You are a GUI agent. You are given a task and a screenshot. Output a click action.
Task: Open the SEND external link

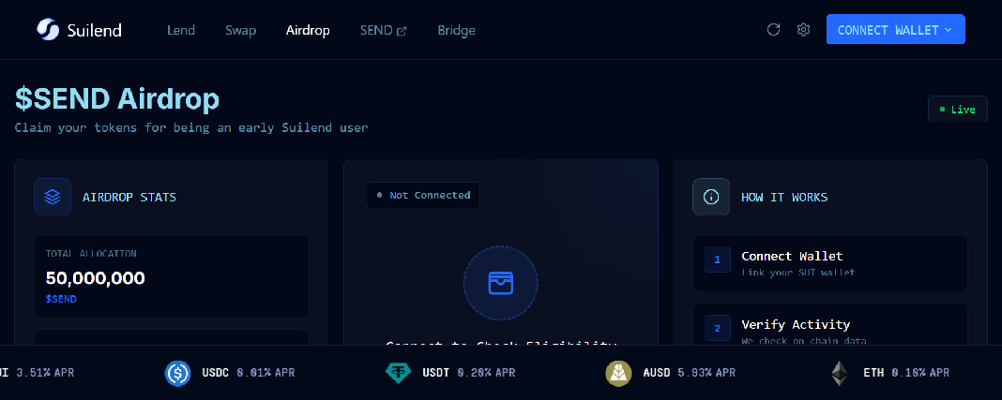(383, 30)
